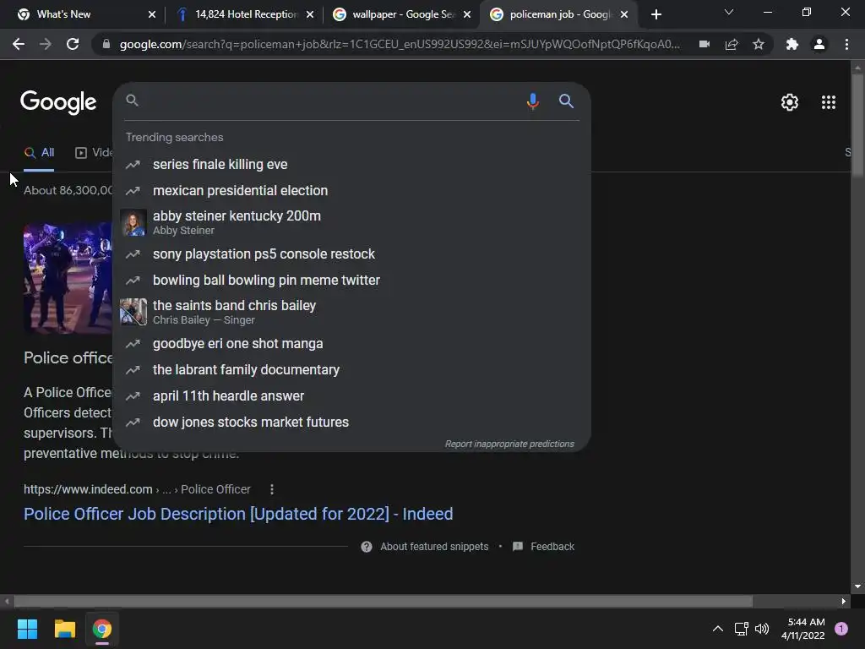
Task: Show hidden system tray icons
Action: coord(718,629)
